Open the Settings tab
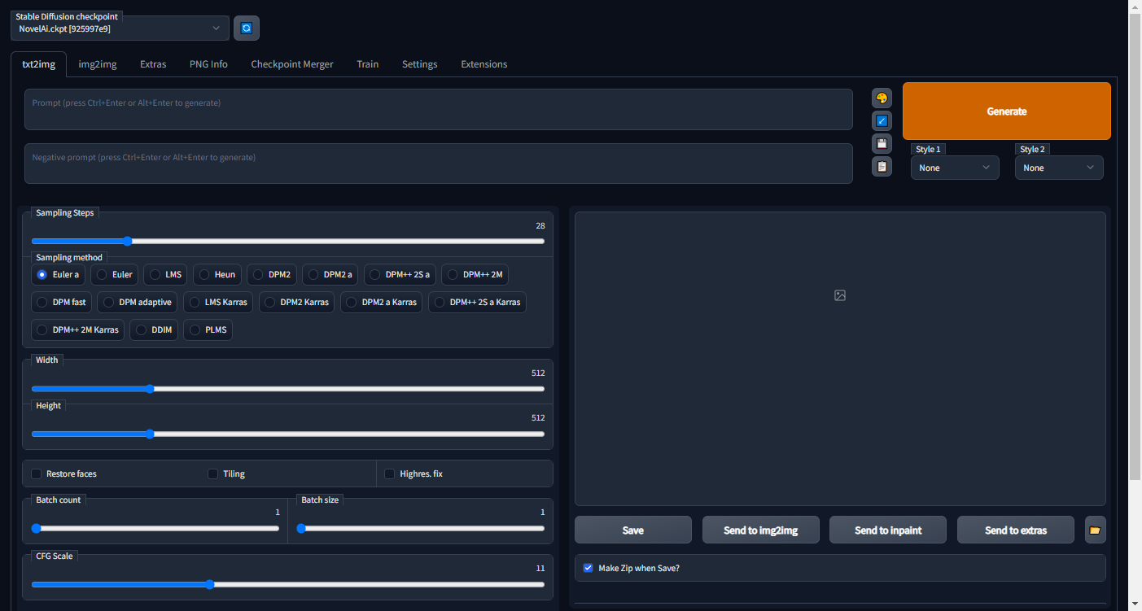Viewport: 1142px width, 611px height. coord(420,64)
